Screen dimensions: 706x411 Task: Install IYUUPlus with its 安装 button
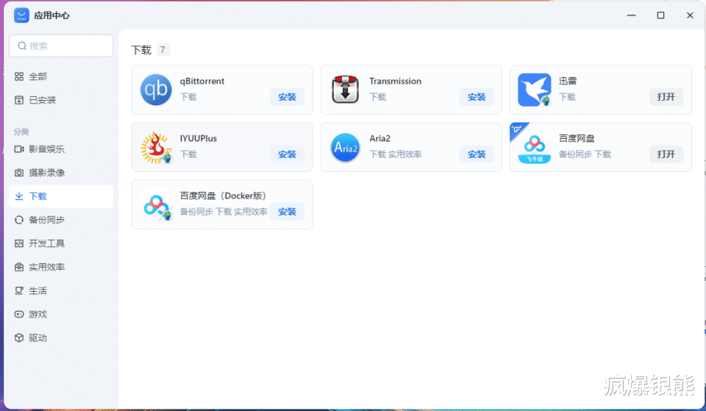point(288,154)
